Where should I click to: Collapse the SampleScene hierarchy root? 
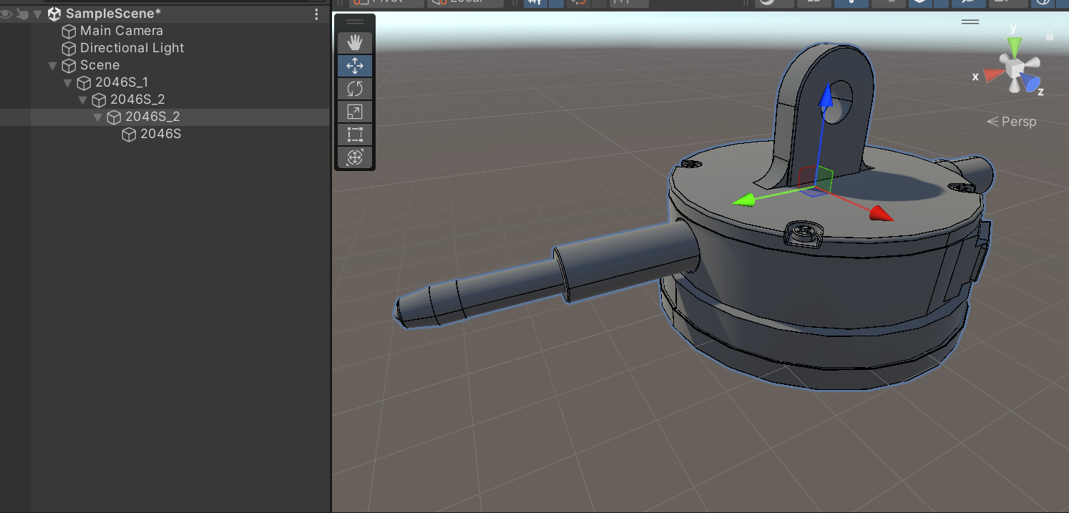pyautogui.click(x=37, y=14)
